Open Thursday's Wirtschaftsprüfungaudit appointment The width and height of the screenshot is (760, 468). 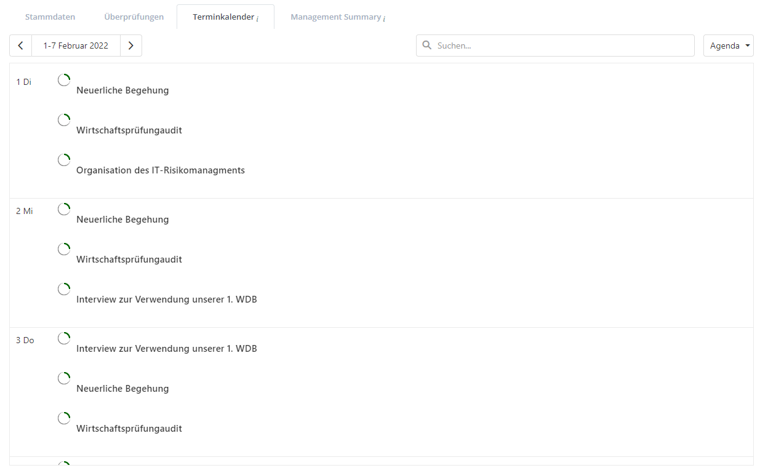pos(129,429)
